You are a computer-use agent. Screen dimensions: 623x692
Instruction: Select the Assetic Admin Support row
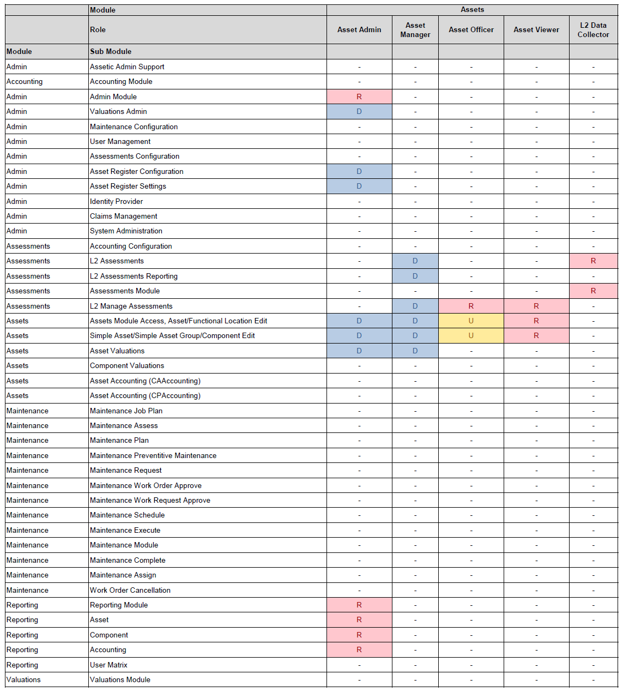312,67
